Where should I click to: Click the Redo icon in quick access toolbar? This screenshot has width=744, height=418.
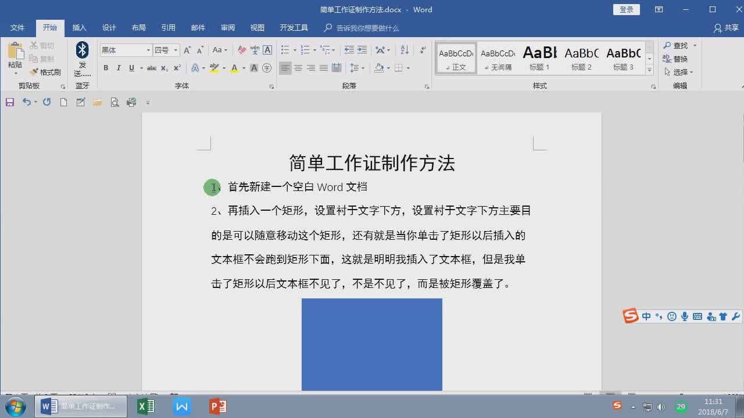46,102
